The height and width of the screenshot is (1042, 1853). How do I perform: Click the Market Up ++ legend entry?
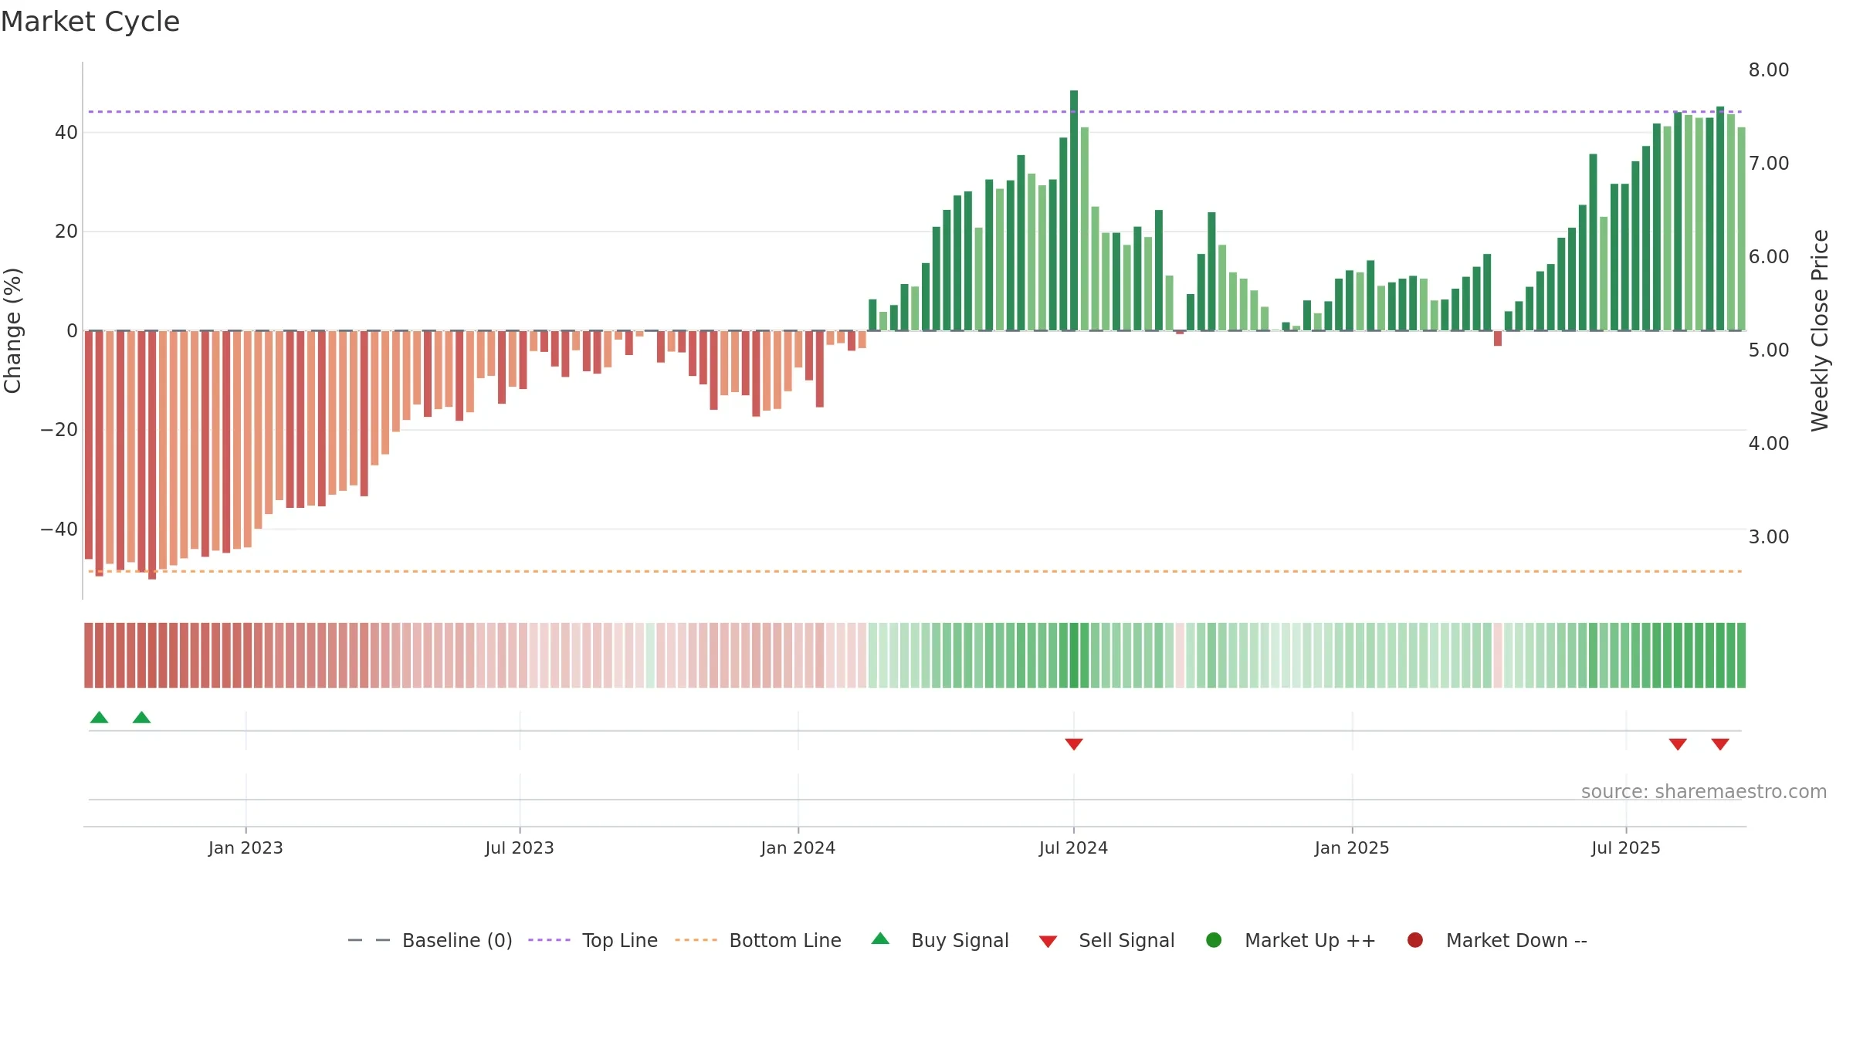point(1291,940)
